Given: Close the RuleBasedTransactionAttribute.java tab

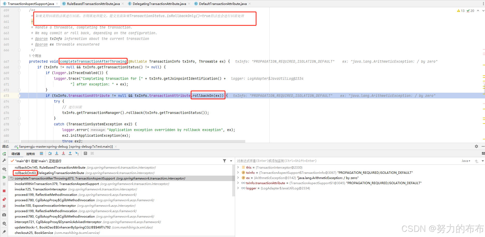Looking at the screenshot, I should tap(122, 4).
